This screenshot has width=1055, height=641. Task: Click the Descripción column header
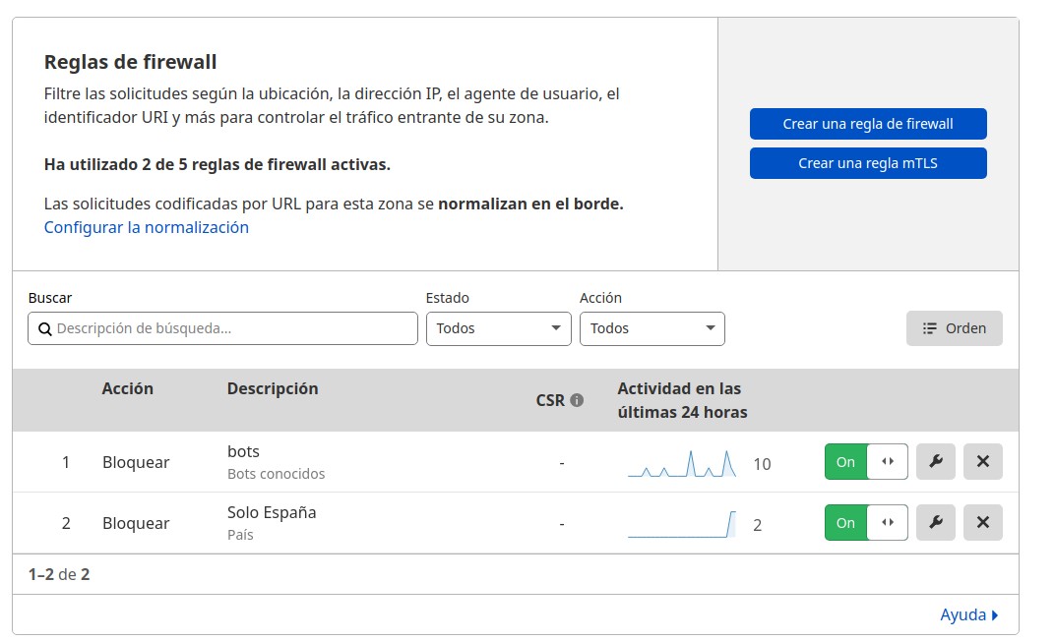[x=273, y=388]
